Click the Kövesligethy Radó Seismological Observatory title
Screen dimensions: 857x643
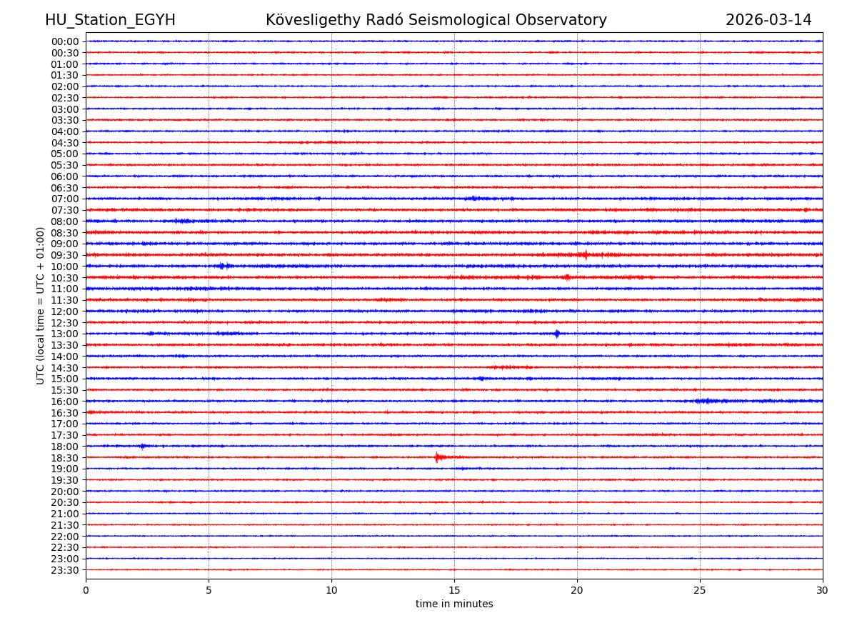[x=436, y=21]
